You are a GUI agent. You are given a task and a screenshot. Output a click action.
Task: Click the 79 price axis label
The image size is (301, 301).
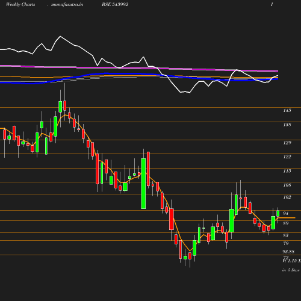click(x=285, y=243)
